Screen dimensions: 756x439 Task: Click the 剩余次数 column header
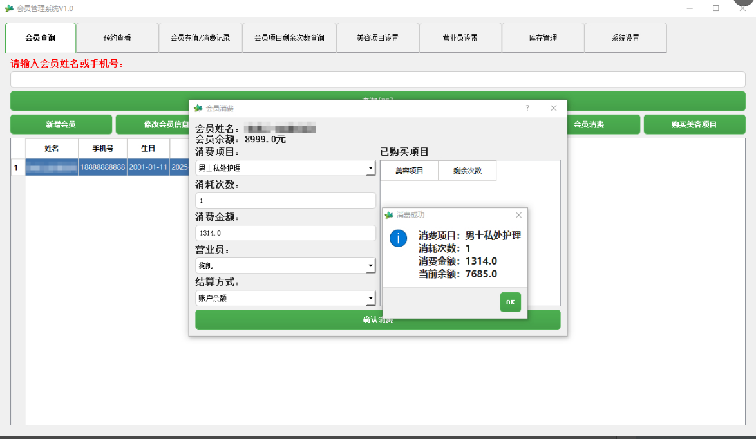click(x=467, y=171)
